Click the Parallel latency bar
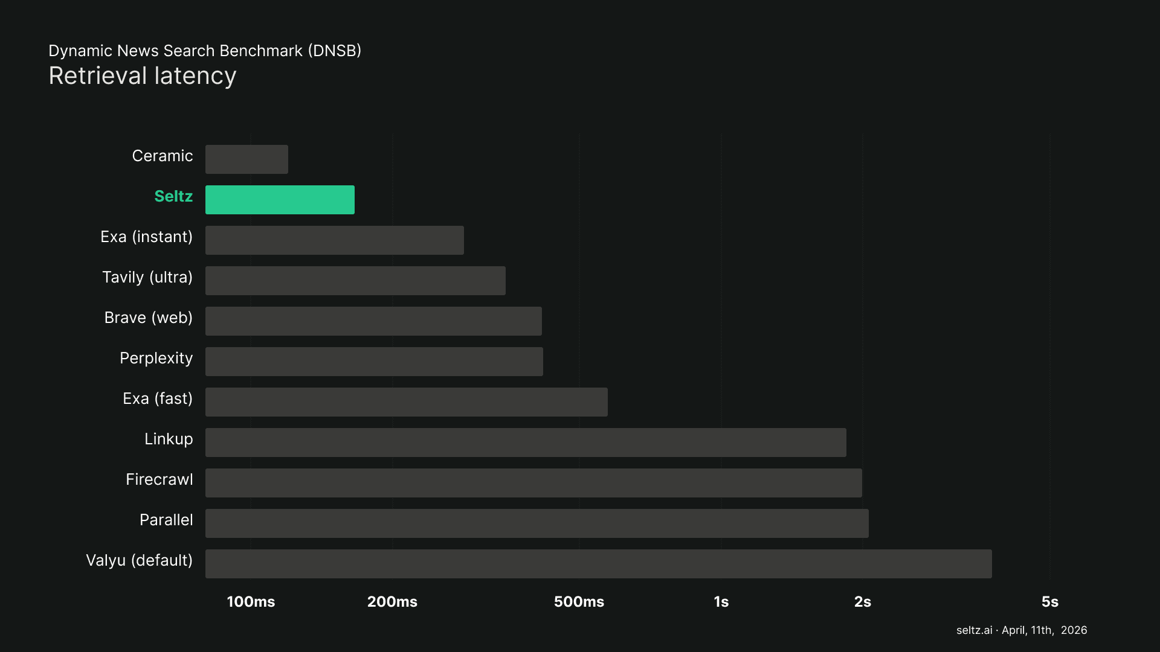 [536, 523]
